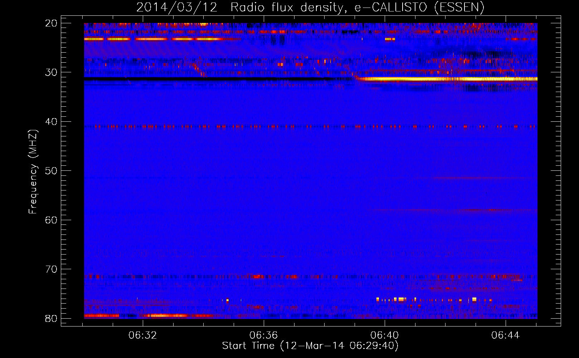Click the plot title "2014/03/12 Radio flux density, e-CALLISTO (ESSEN)"
Image resolution: width=579 pixels, height=358 pixels.
coord(310,7)
